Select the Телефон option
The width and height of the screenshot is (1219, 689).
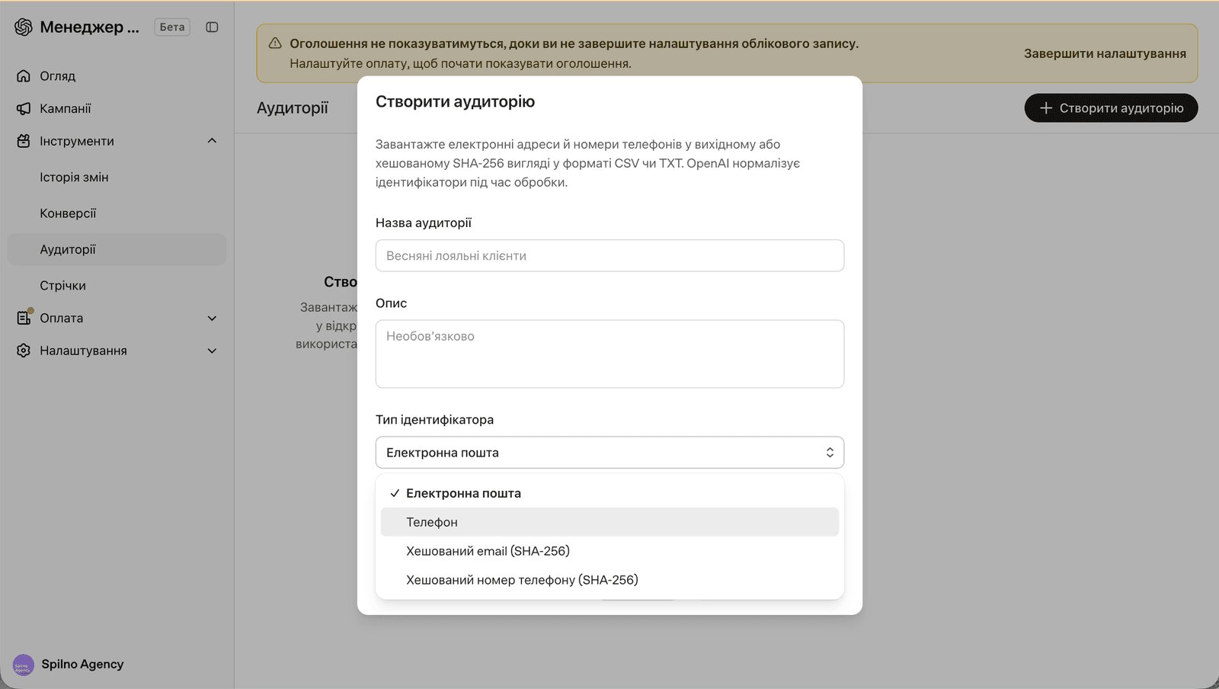(609, 522)
